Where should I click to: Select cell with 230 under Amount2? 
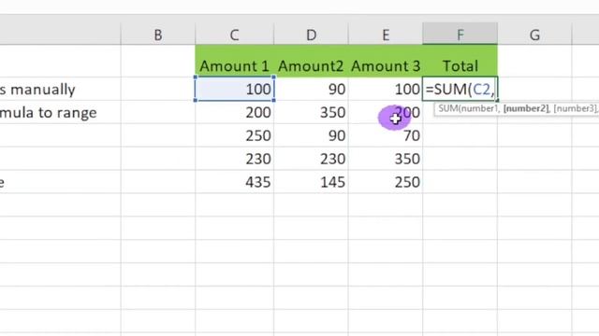coord(311,159)
